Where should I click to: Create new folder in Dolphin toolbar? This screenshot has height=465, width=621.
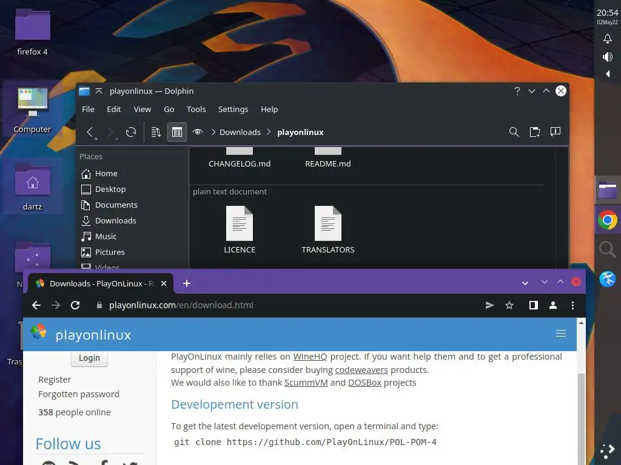pos(535,132)
